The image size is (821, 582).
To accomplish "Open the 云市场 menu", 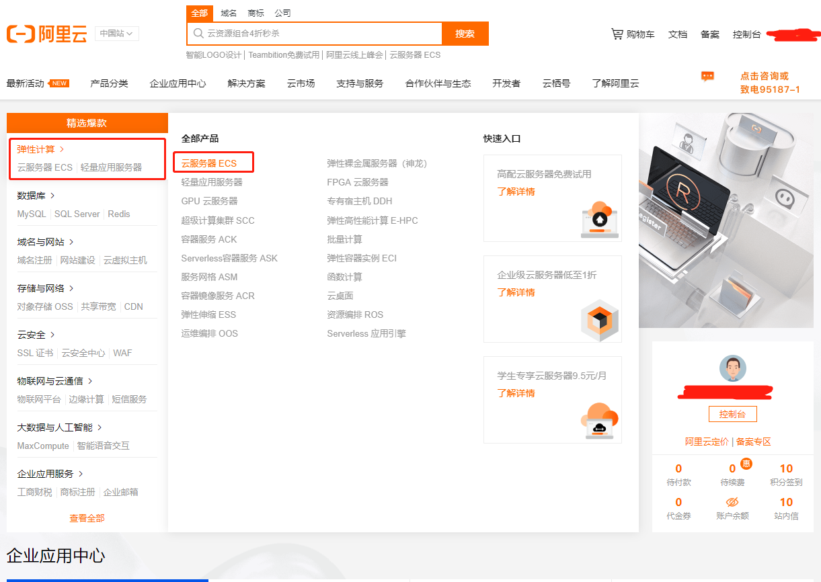I will [301, 83].
